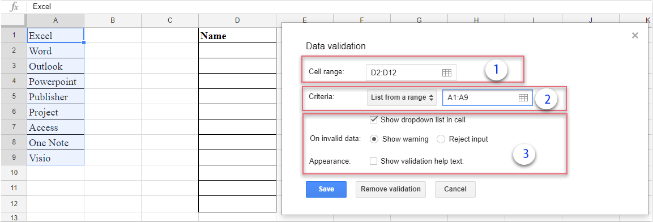Select cell D12 in Name column
Image resolution: width=653 pixels, height=222 pixels.
(x=237, y=204)
